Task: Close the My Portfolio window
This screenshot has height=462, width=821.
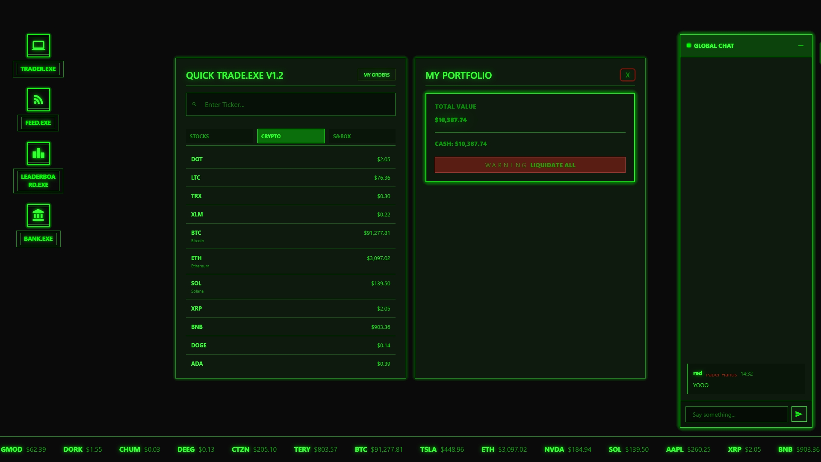Action: click(x=627, y=75)
